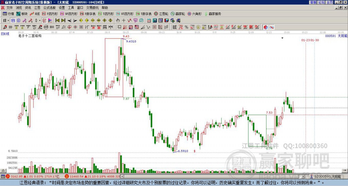
Task: Click the 01-23 date marker
Action: [306, 40]
